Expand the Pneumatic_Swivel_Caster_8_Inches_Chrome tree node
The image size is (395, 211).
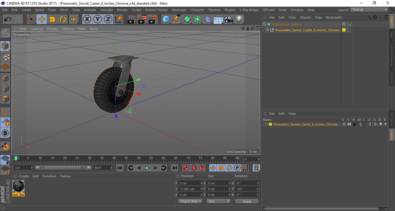(x=267, y=30)
